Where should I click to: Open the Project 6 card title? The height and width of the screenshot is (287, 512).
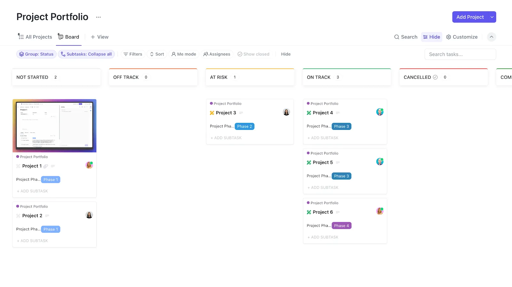click(x=323, y=212)
